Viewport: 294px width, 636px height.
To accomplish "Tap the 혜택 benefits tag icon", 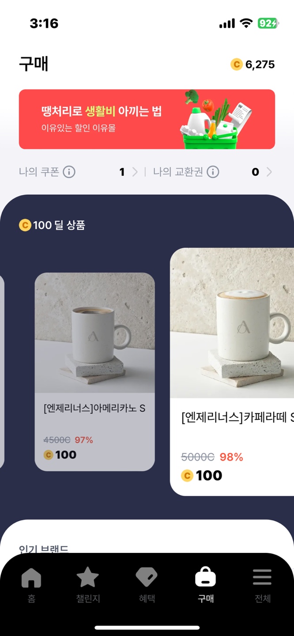I will (x=147, y=577).
